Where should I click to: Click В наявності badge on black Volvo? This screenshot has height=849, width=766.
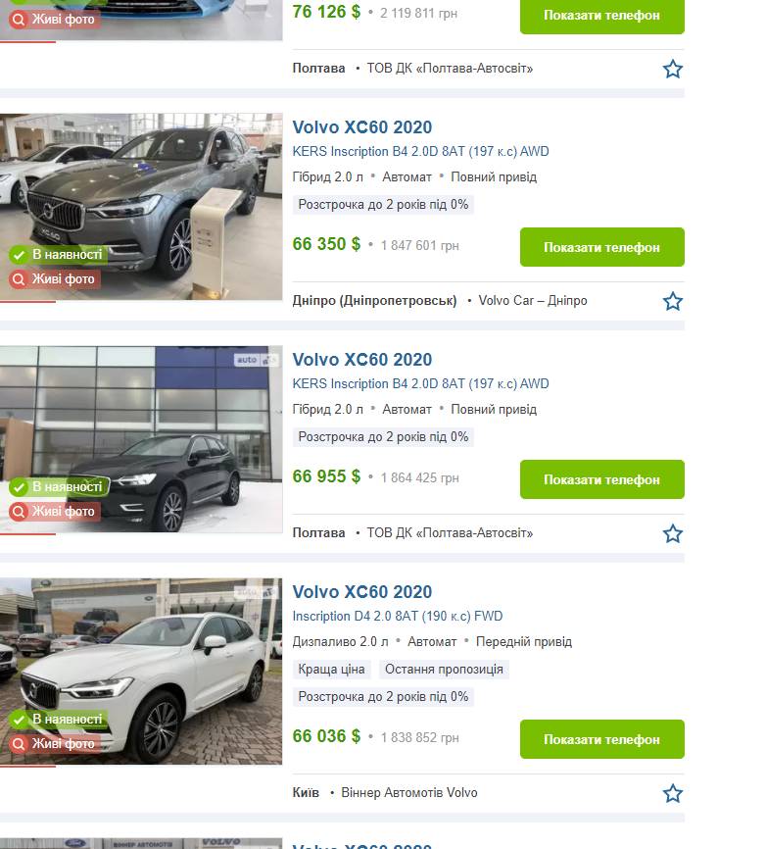[x=59, y=487]
